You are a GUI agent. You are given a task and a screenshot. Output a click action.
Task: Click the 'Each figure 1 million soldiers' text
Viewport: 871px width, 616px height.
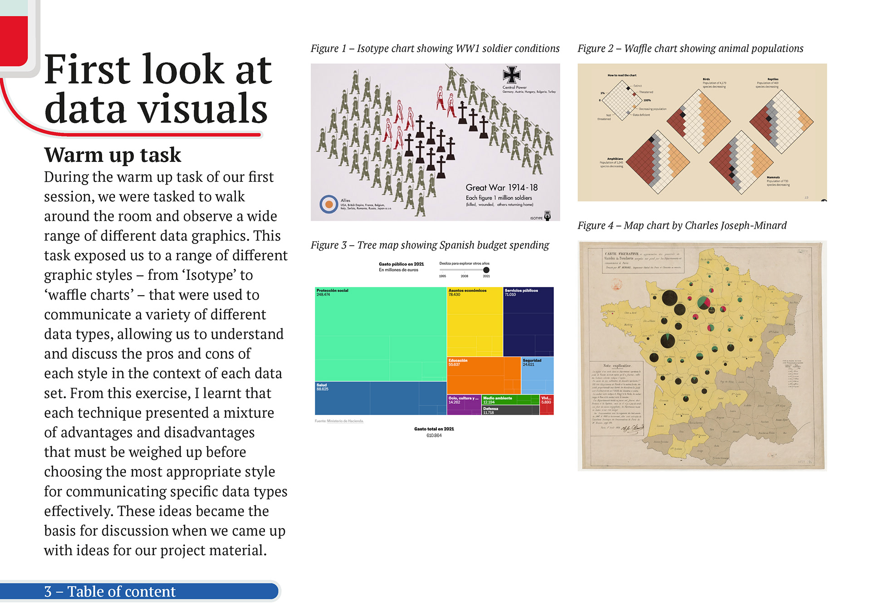(x=499, y=198)
